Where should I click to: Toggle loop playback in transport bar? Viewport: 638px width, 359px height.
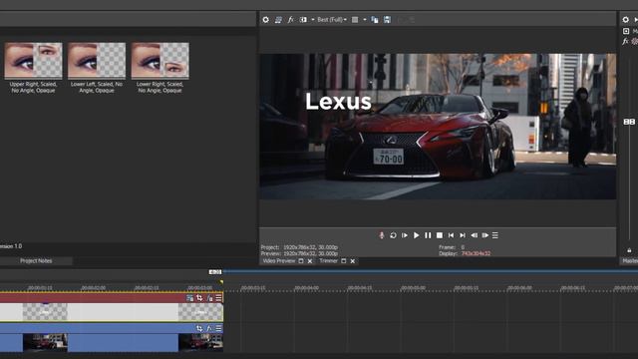[393, 235]
